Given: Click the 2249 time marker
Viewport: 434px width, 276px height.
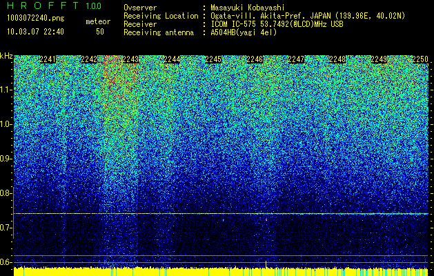Looking at the screenshot, I should [x=379, y=59].
